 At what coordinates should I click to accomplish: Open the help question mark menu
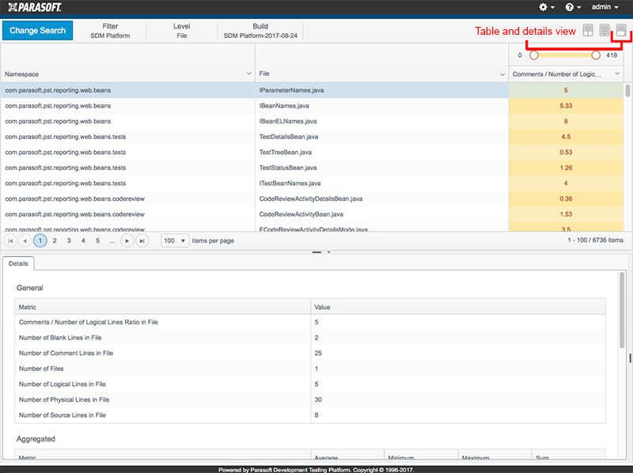573,7
